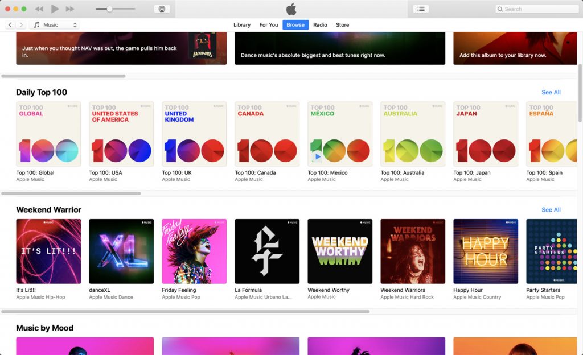Click the Previous track rewind button
Screen dimensions: 583x355
point(39,9)
